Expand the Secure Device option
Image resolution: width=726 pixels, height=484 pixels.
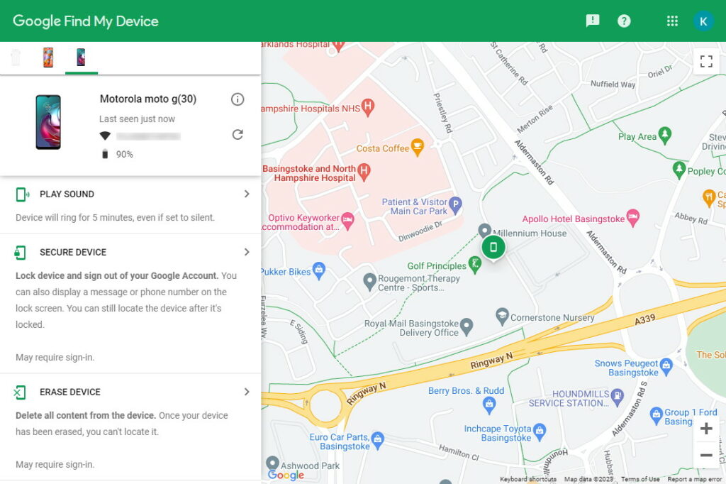click(x=247, y=252)
